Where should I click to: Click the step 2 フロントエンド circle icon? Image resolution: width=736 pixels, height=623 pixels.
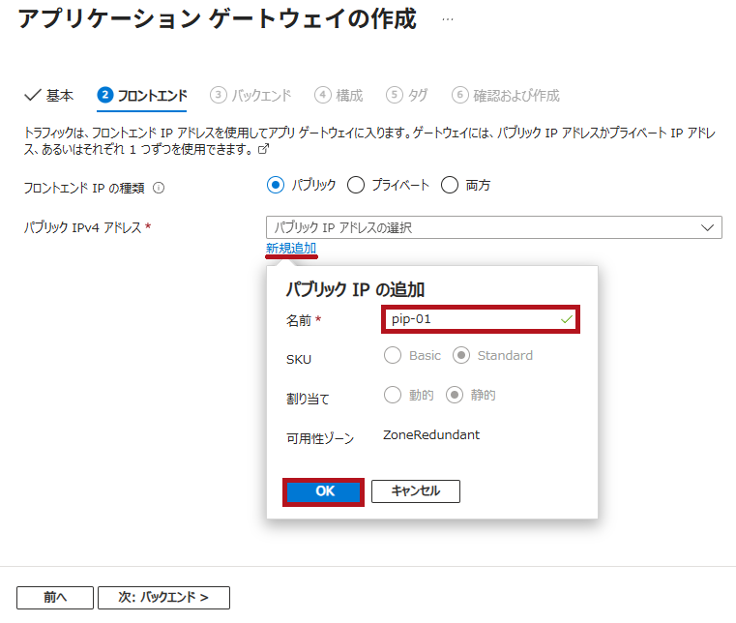(x=105, y=95)
